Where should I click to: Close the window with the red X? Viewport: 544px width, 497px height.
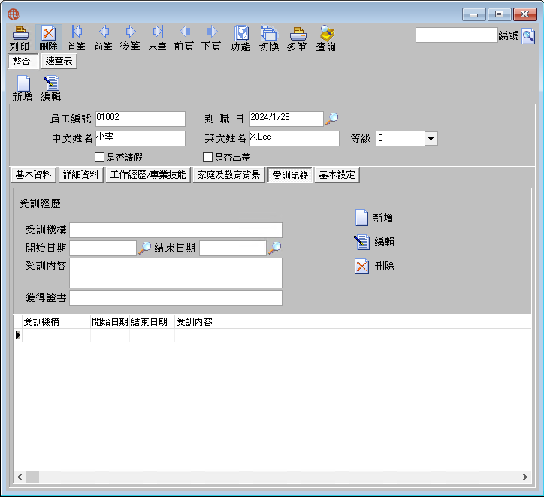coord(525,14)
